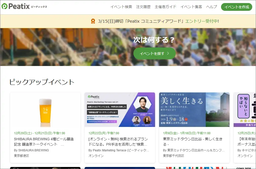Go to イベント集客 page
The image size is (256, 169).
(x=191, y=7)
